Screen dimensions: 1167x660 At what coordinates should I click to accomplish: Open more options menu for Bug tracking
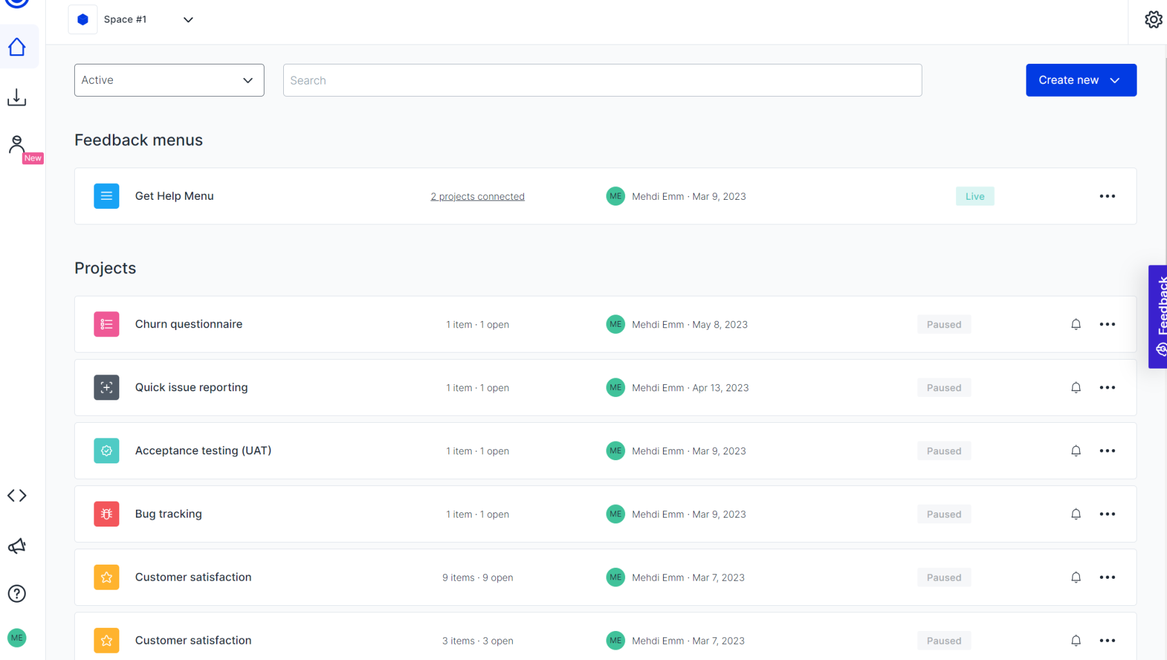1108,514
